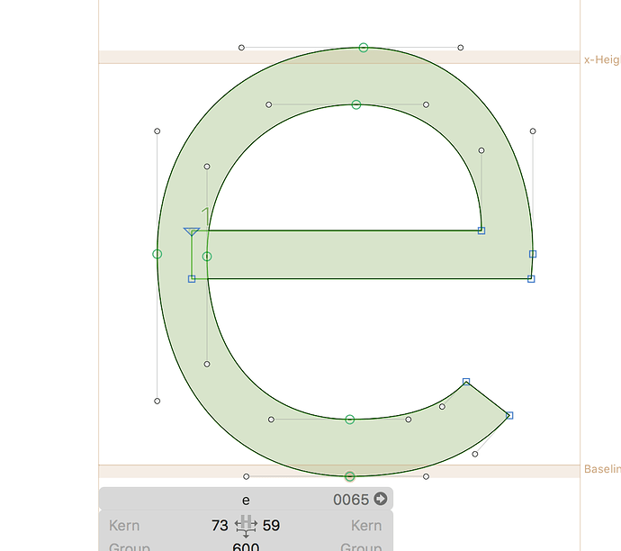Select the blue corner node at the crossbar's bottom-left
621x551 pixels.
coord(192,279)
